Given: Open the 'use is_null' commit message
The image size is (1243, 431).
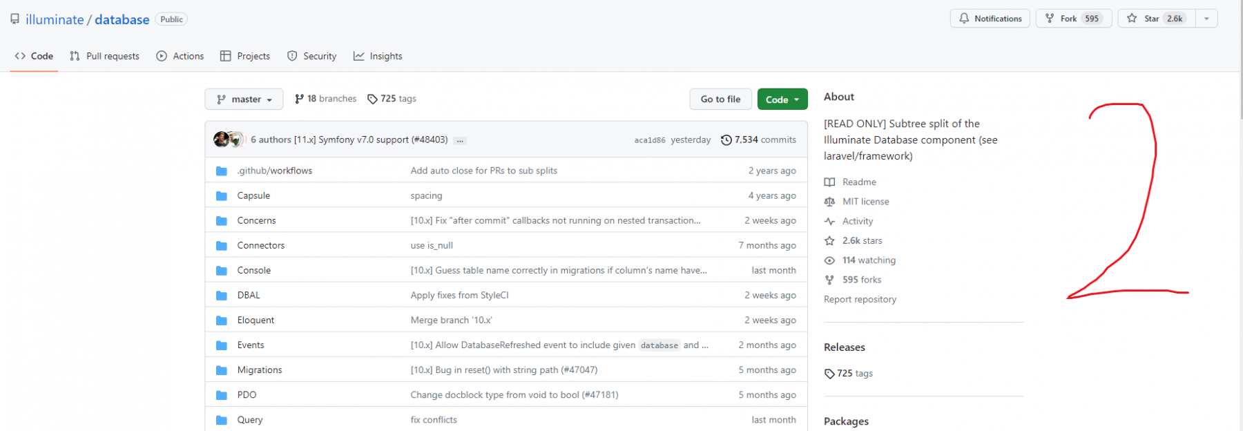Looking at the screenshot, I should (x=432, y=245).
